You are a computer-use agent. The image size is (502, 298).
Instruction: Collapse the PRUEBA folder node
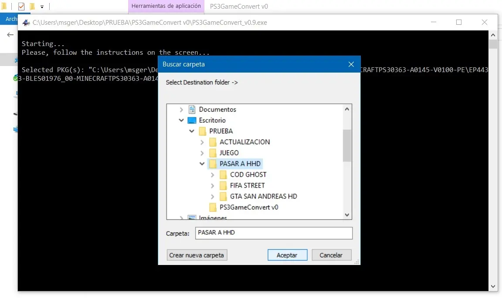click(191, 131)
